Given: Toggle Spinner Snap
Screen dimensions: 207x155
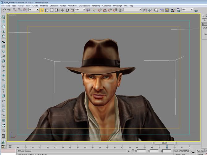Looking at the screenshot, I should click(115, 10).
